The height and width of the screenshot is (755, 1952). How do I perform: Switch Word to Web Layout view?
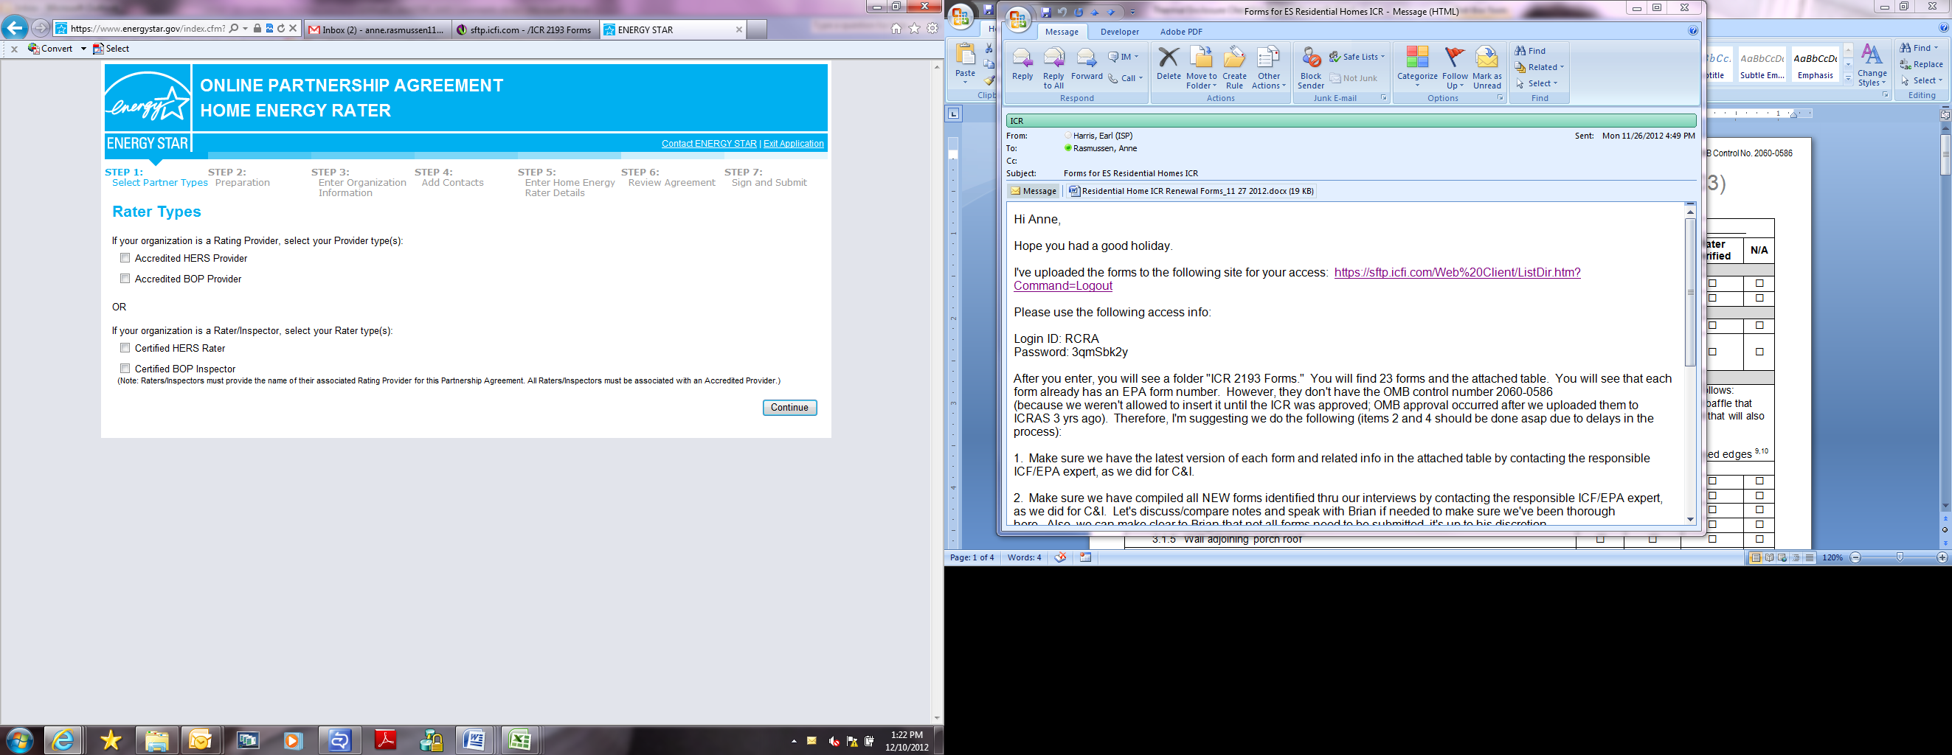point(1782,557)
